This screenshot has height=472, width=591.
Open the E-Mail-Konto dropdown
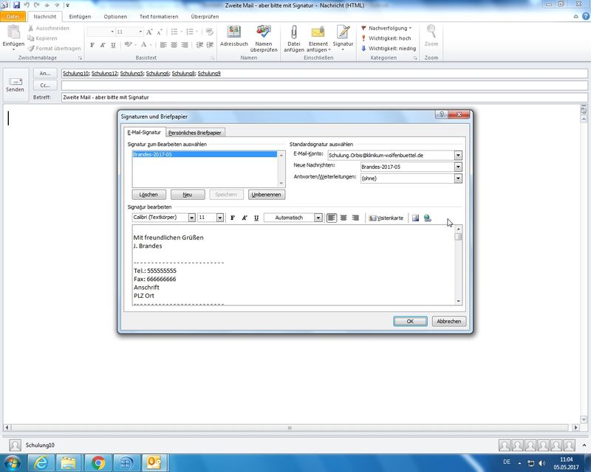(458, 155)
